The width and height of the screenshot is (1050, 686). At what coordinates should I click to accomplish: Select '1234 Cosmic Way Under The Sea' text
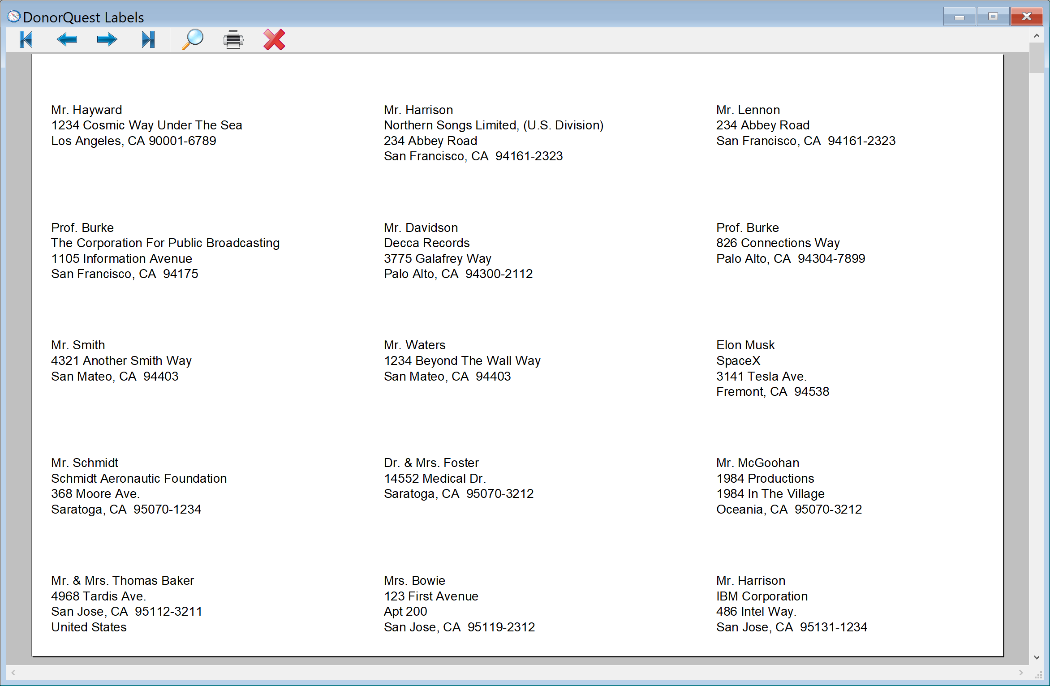tap(146, 125)
